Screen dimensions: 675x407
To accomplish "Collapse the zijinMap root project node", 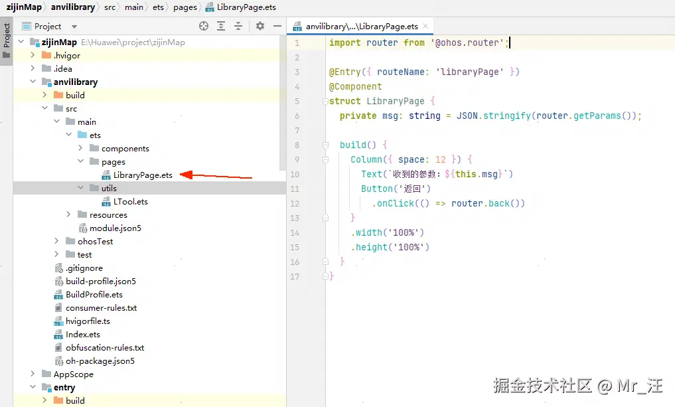I will 21,42.
